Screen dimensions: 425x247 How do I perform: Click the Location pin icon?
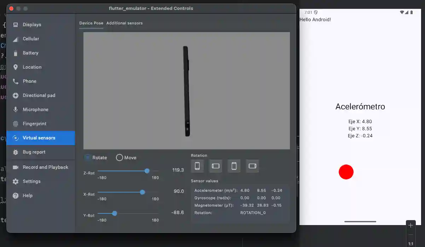(16, 67)
